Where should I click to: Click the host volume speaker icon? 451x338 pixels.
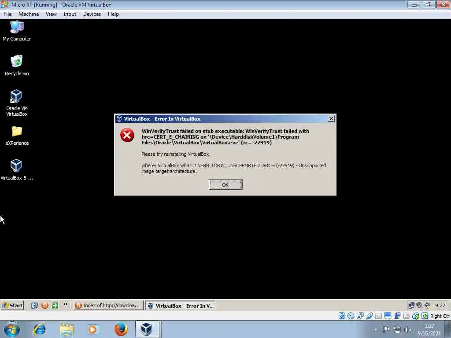click(407, 330)
